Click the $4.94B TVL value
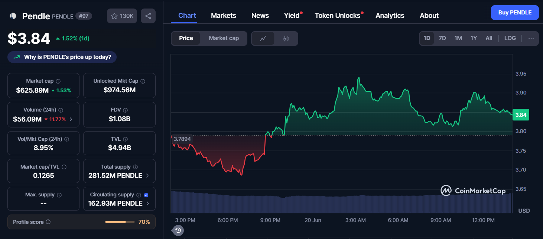This screenshot has height=239, width=543. [x=120, y=148]
